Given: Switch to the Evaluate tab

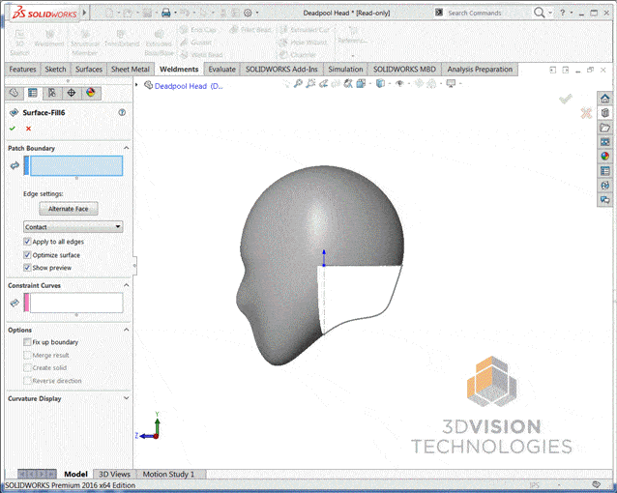Looking at the screenshot, I should coord(221,70).
